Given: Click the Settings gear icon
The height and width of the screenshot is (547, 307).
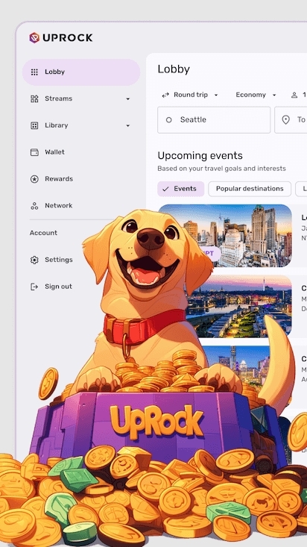Looking at the screenshot, I should pos(34,260).
